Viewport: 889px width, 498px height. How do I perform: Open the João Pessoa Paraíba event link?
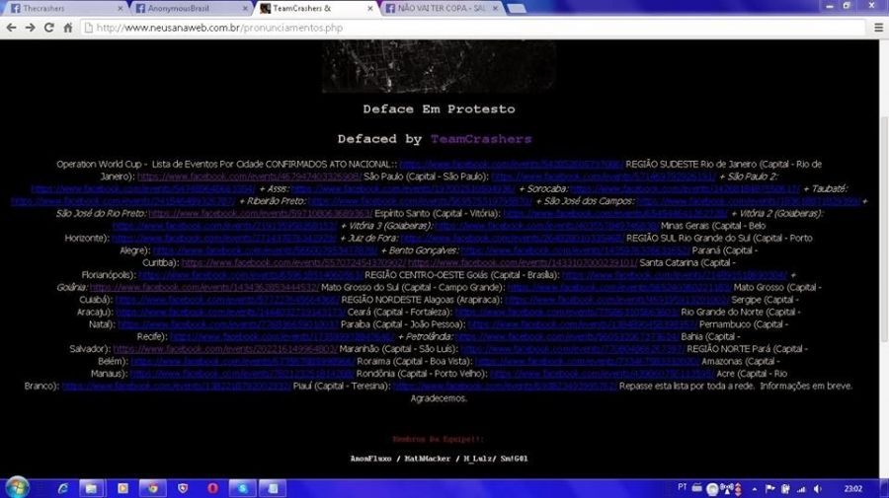click(582, 324)
